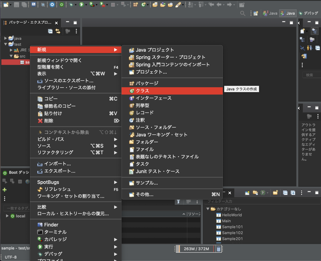Click the UTF-8 encoding status text
Image resolution: width=321 pixels, height=261 pixels.
tap(11, 257)
